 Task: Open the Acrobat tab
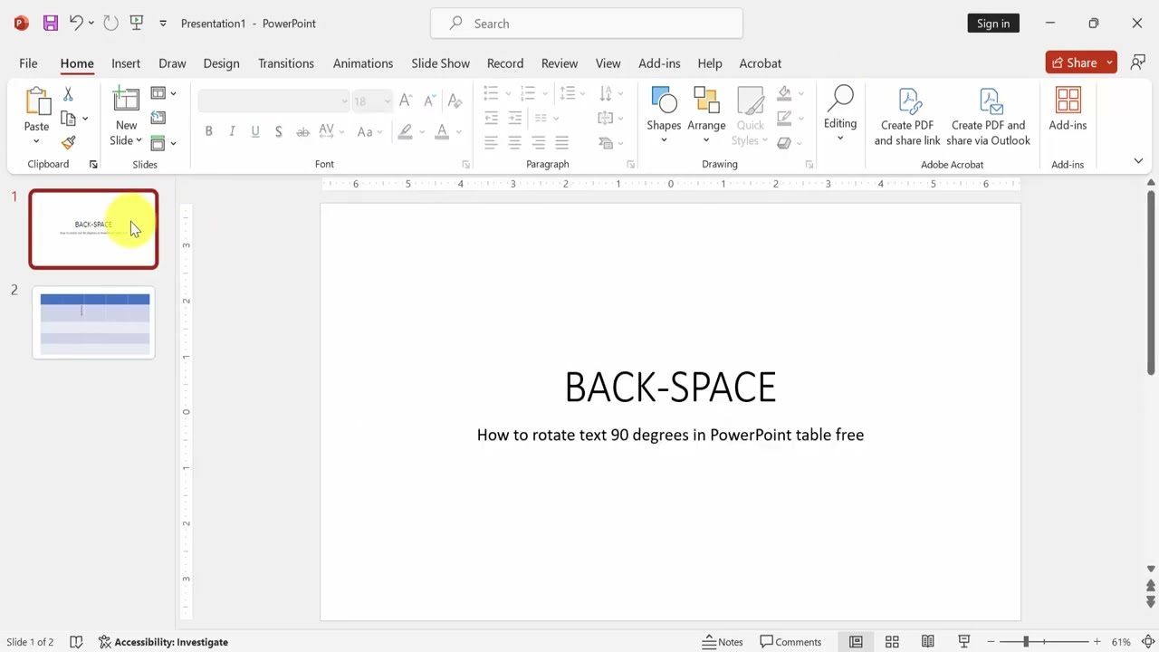(760, 63)
